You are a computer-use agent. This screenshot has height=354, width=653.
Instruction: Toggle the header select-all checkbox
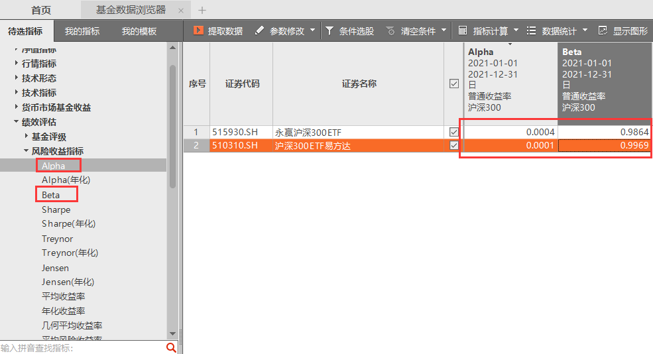(454, 84)
